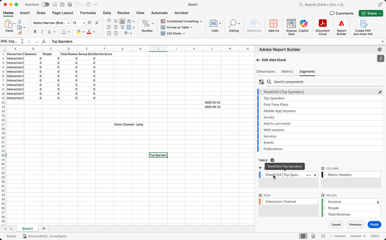Switch to Page Layout view in status bar
386x240 pixels.
tap(313, 236)
